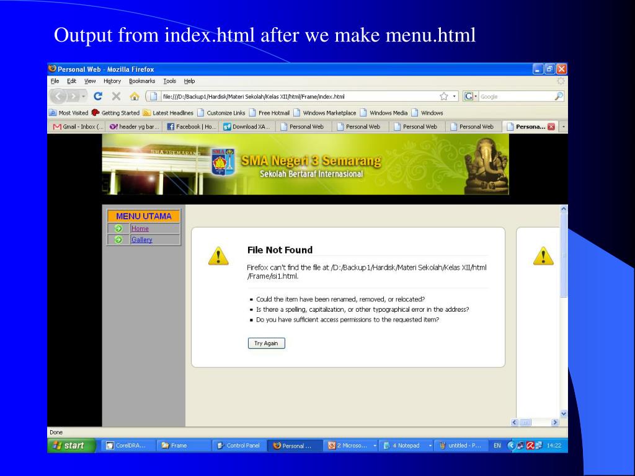Click frame vertical scrollbar up arrow
This screenshot has height=476, width=635.
563,209
